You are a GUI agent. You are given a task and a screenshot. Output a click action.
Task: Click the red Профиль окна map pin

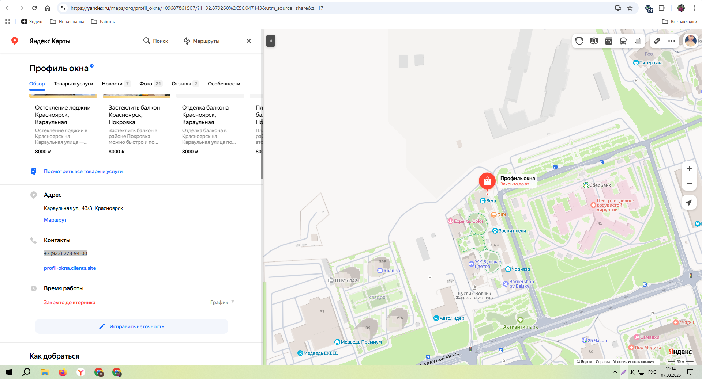pos(487,181)
